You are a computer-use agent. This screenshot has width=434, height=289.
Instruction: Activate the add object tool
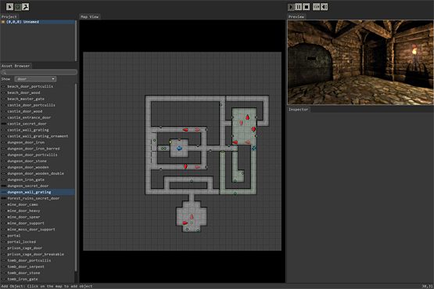18,6
